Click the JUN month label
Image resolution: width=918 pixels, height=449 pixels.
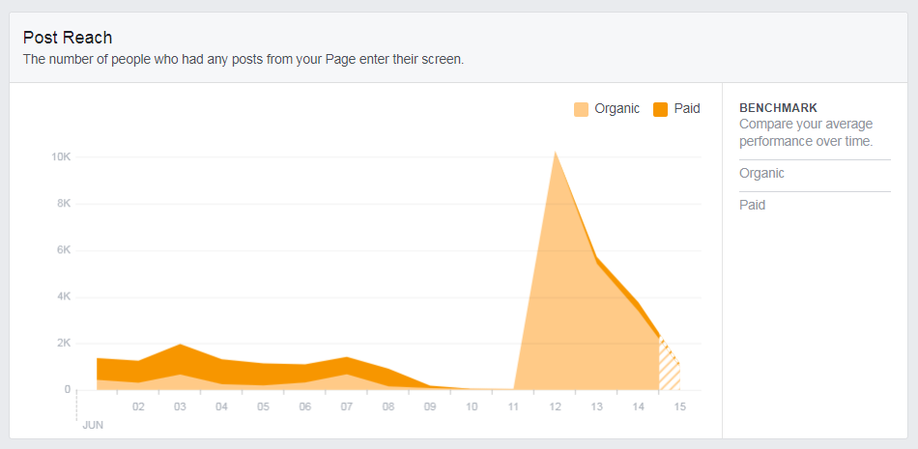click(93, 425)
